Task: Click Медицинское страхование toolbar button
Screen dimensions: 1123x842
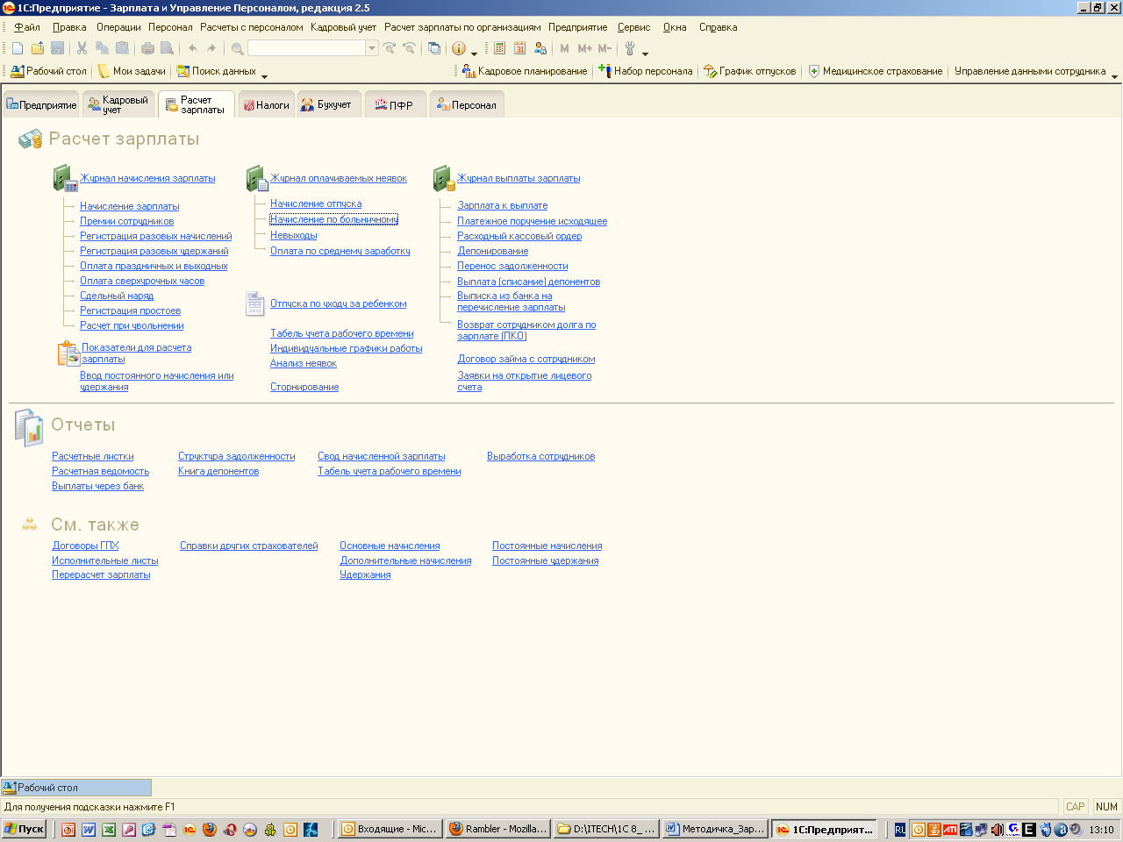Action: (x=875, y=71)
